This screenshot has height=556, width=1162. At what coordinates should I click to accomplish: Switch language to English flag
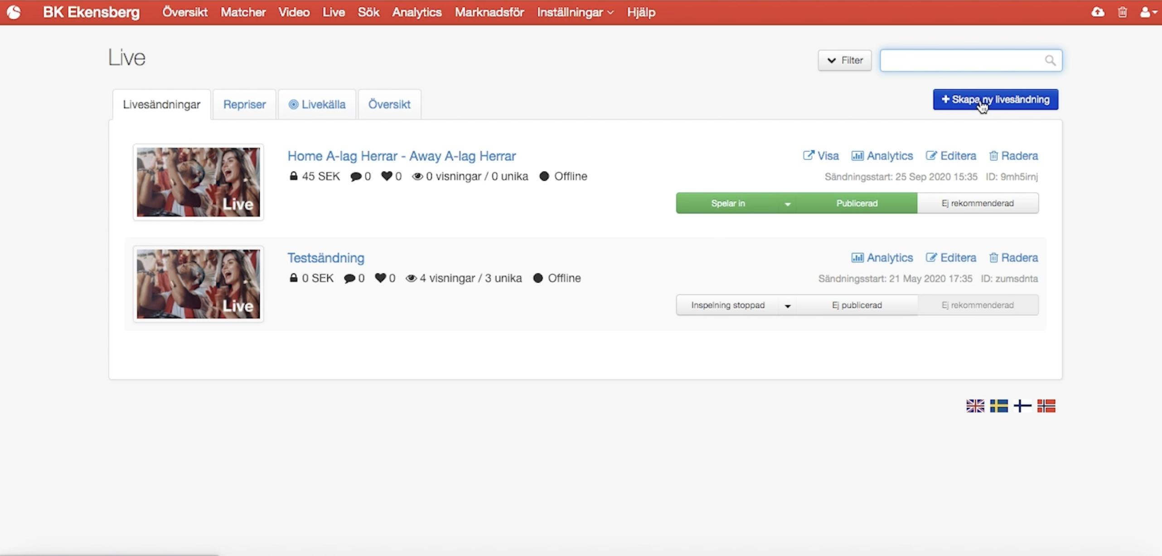tap(975, 406)
